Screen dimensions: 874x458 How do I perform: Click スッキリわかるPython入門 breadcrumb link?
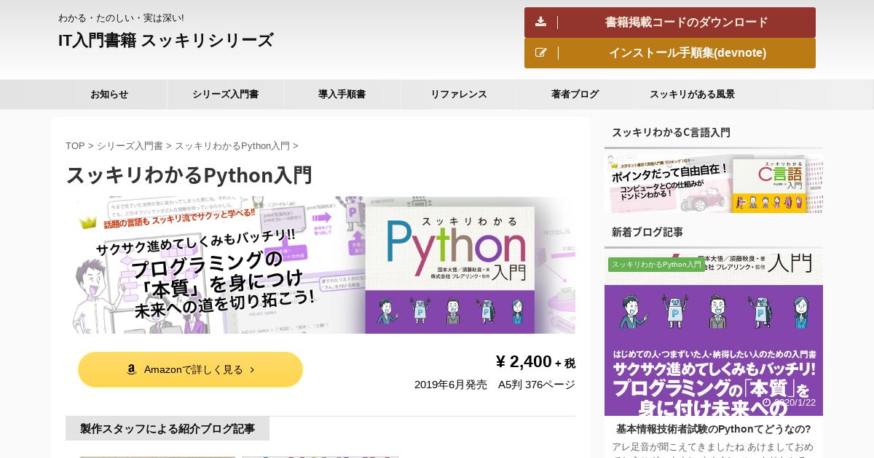[x=232, y=145]
